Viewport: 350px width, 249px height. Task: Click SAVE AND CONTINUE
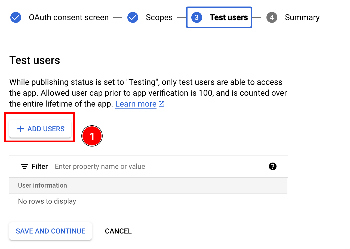click(51, 231)
